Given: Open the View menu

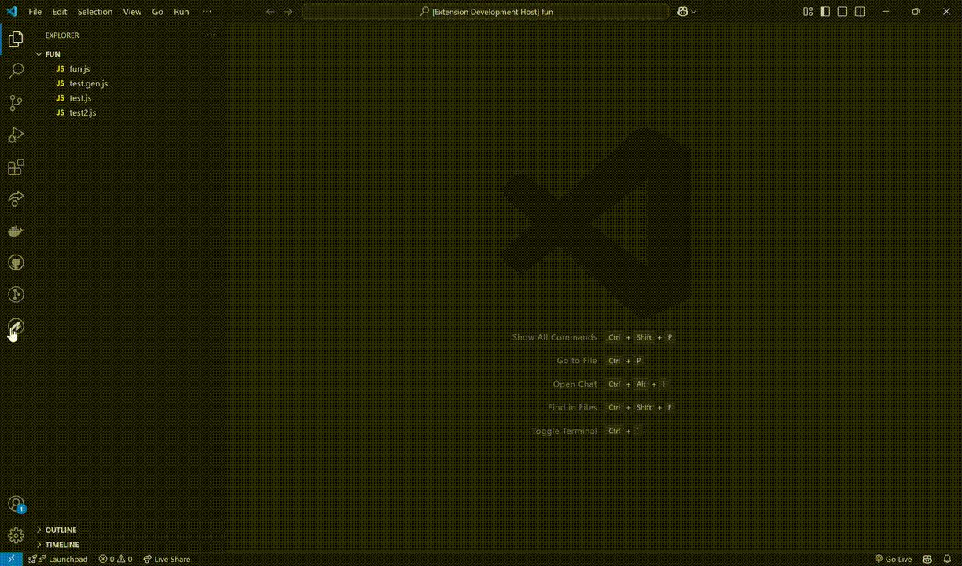Looking at the screenshot, I should pyautogui.click(x=132, y=12).
